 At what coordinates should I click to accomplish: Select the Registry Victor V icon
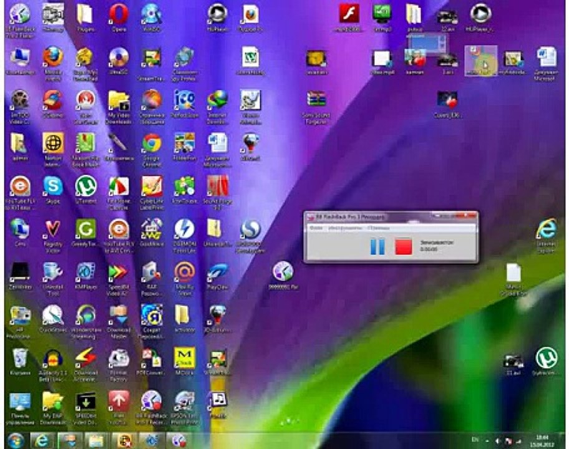click(53, 236)
